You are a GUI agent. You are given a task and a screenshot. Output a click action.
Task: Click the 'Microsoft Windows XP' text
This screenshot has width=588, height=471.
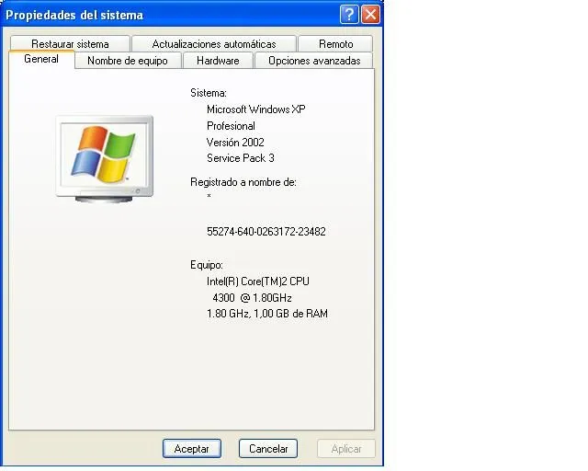tap(256, 109)
